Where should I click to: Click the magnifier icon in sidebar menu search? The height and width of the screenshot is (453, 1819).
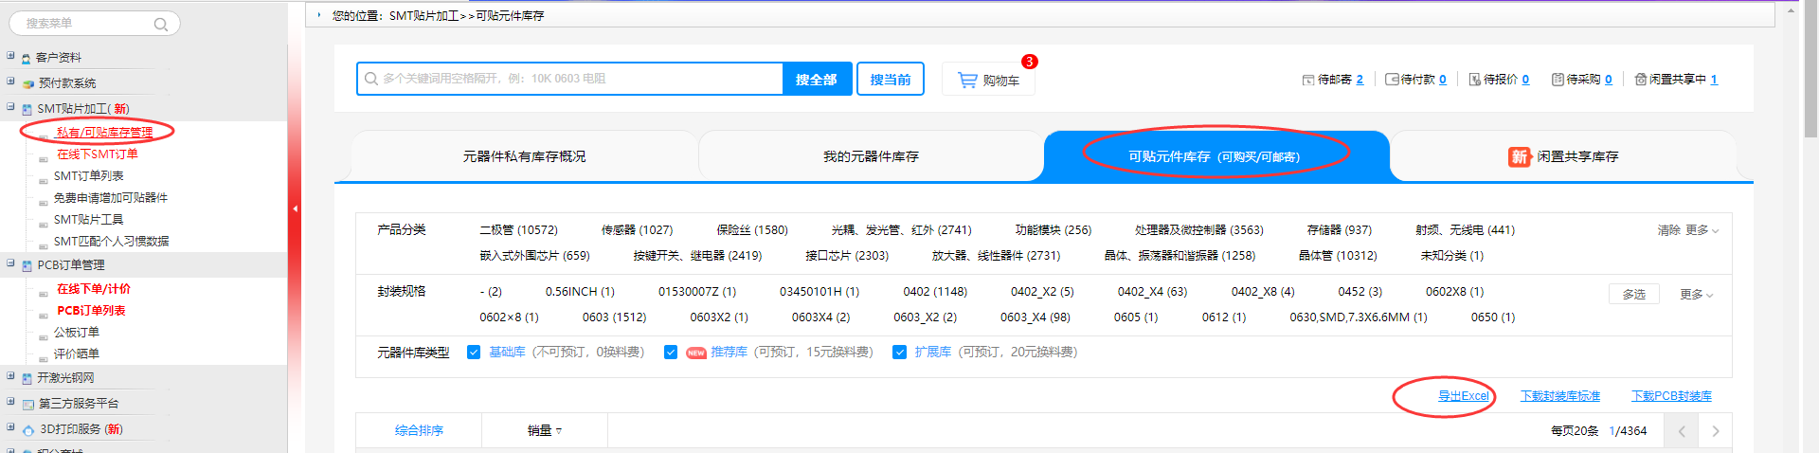[x=161, y=25]
